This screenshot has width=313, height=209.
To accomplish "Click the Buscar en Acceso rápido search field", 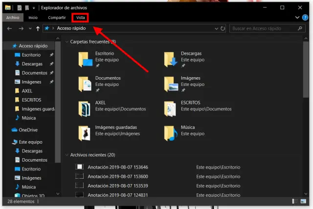I will pyautogui.click(x=268, y=28).
